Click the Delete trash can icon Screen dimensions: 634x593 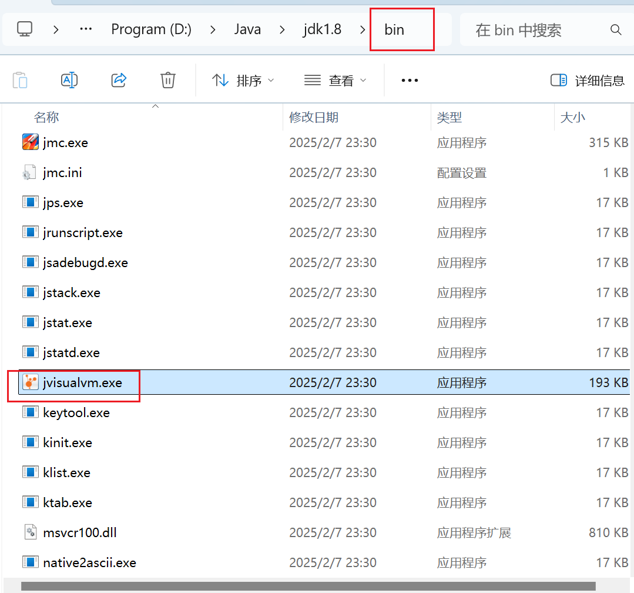coord(168,80)
